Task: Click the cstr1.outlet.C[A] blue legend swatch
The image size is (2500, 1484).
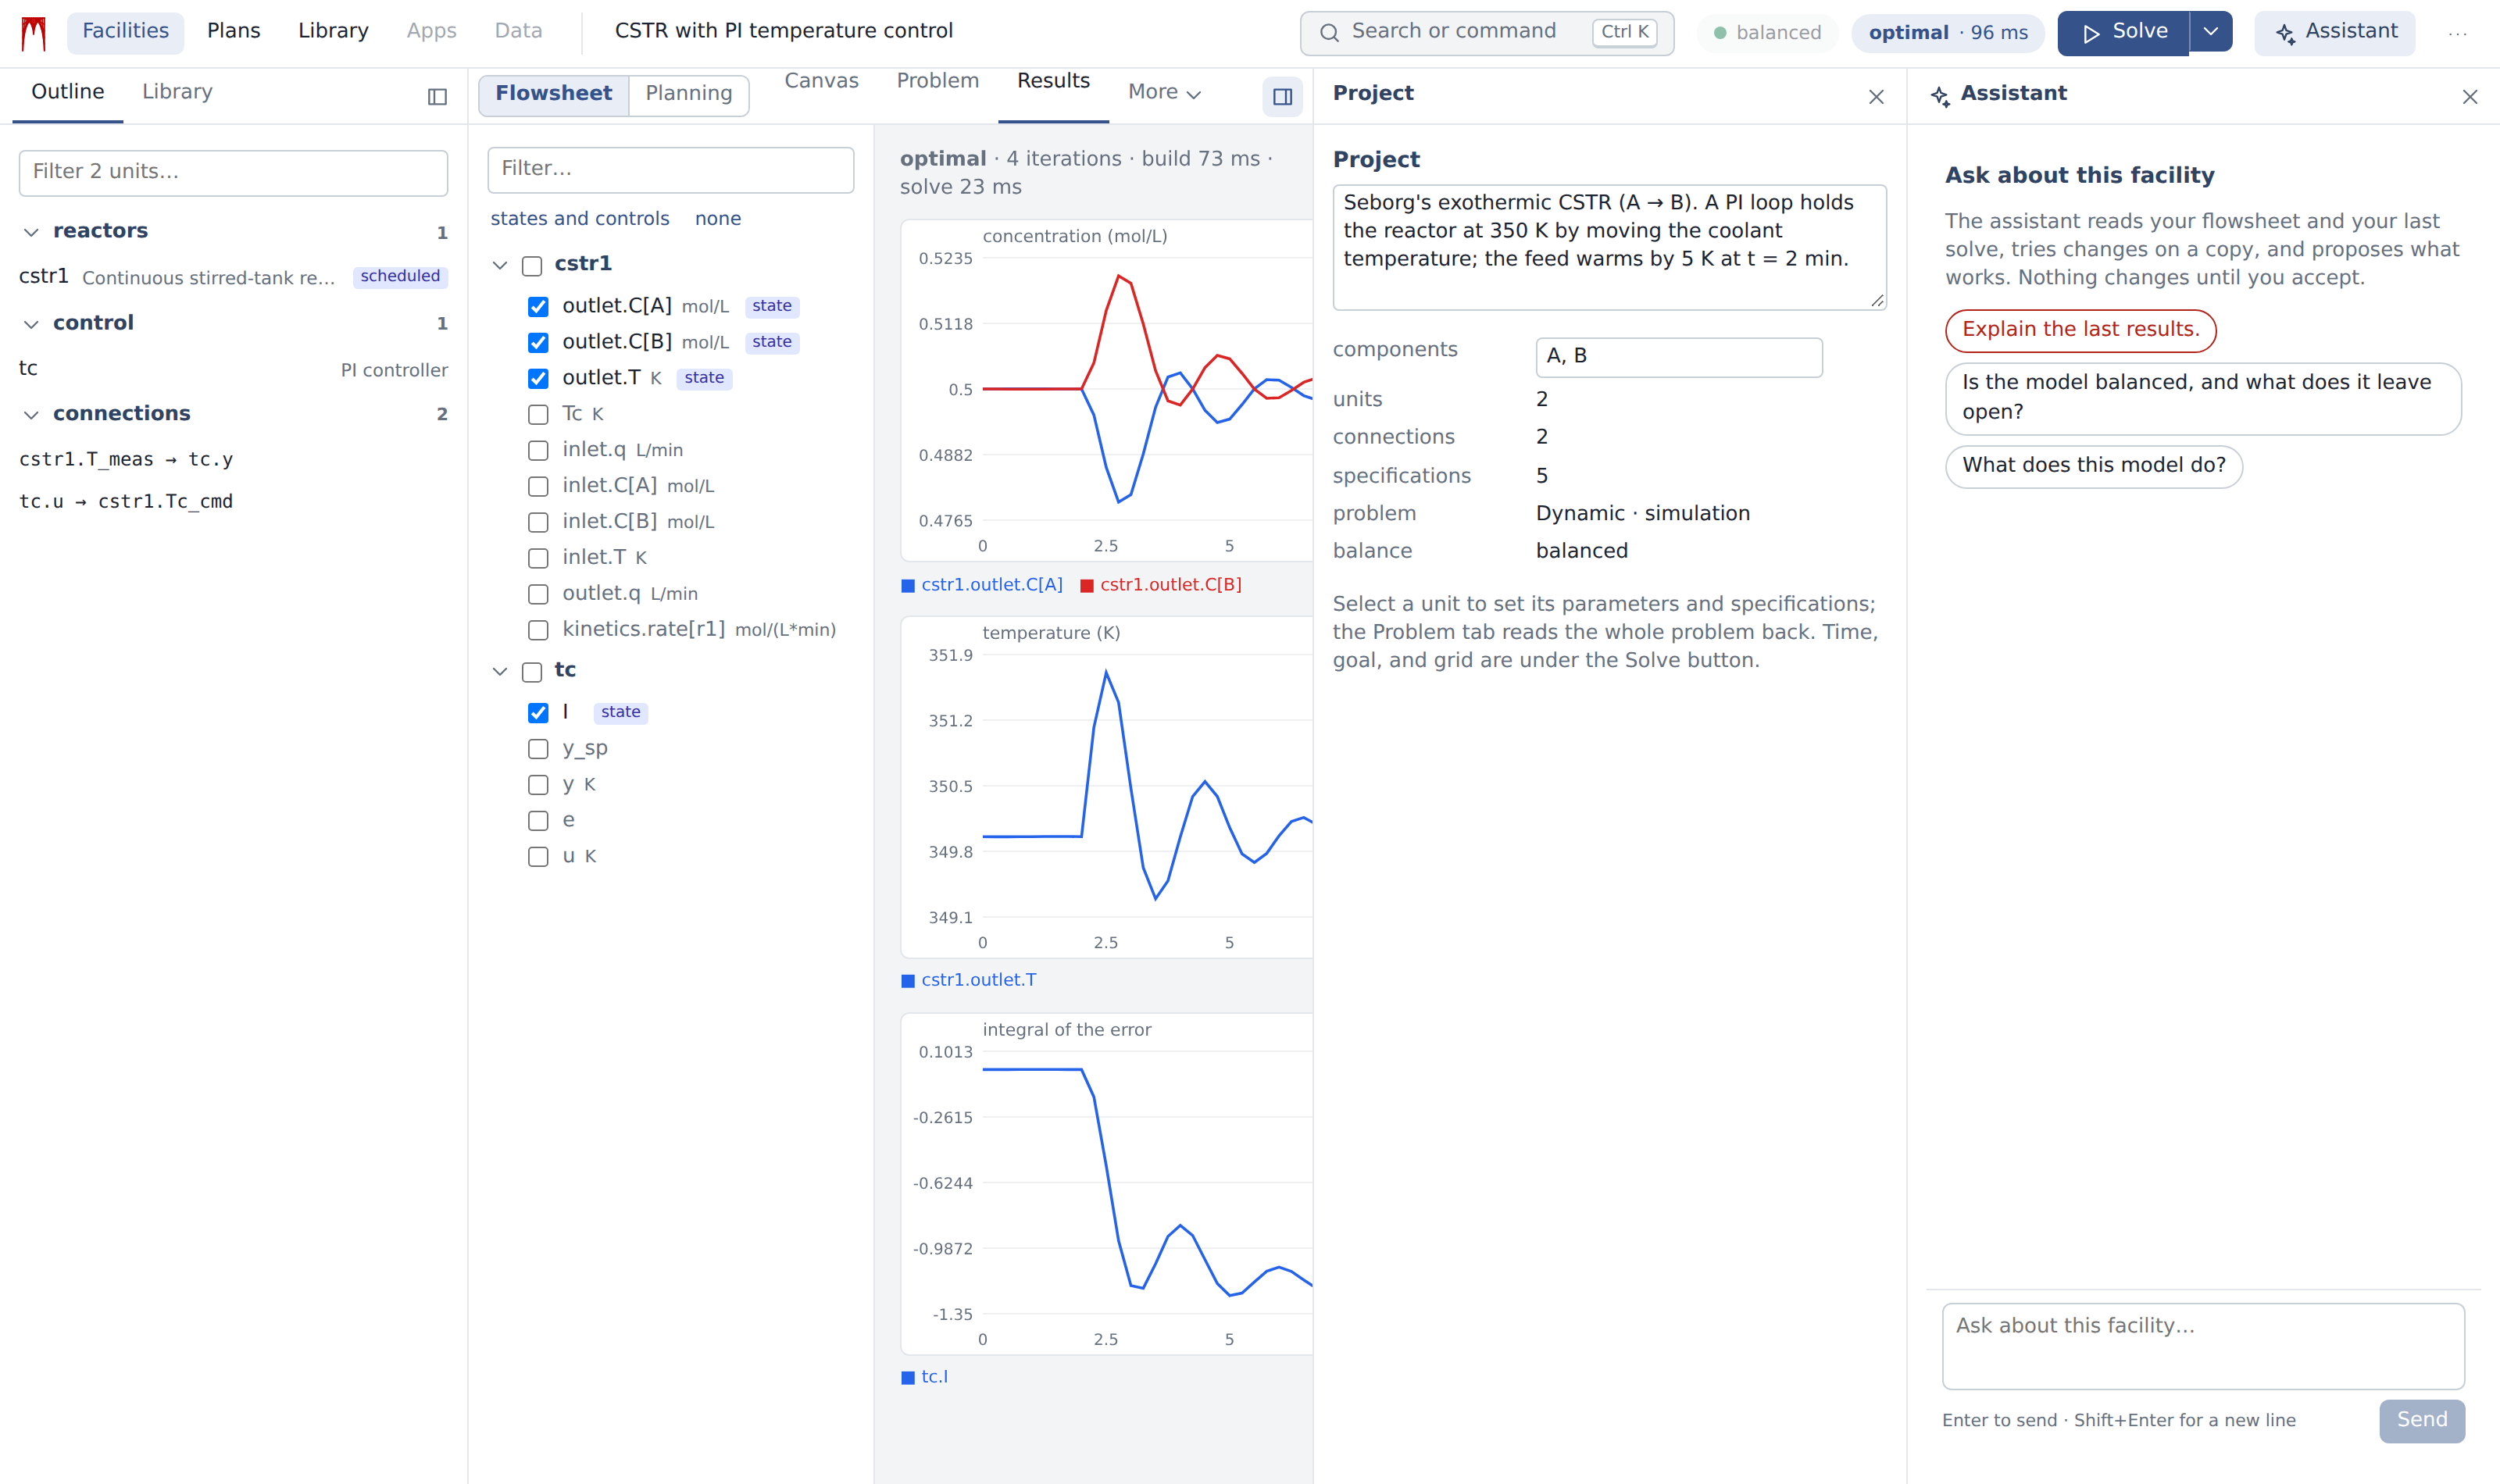Action: pyautogui.click(x=908, y=586)
